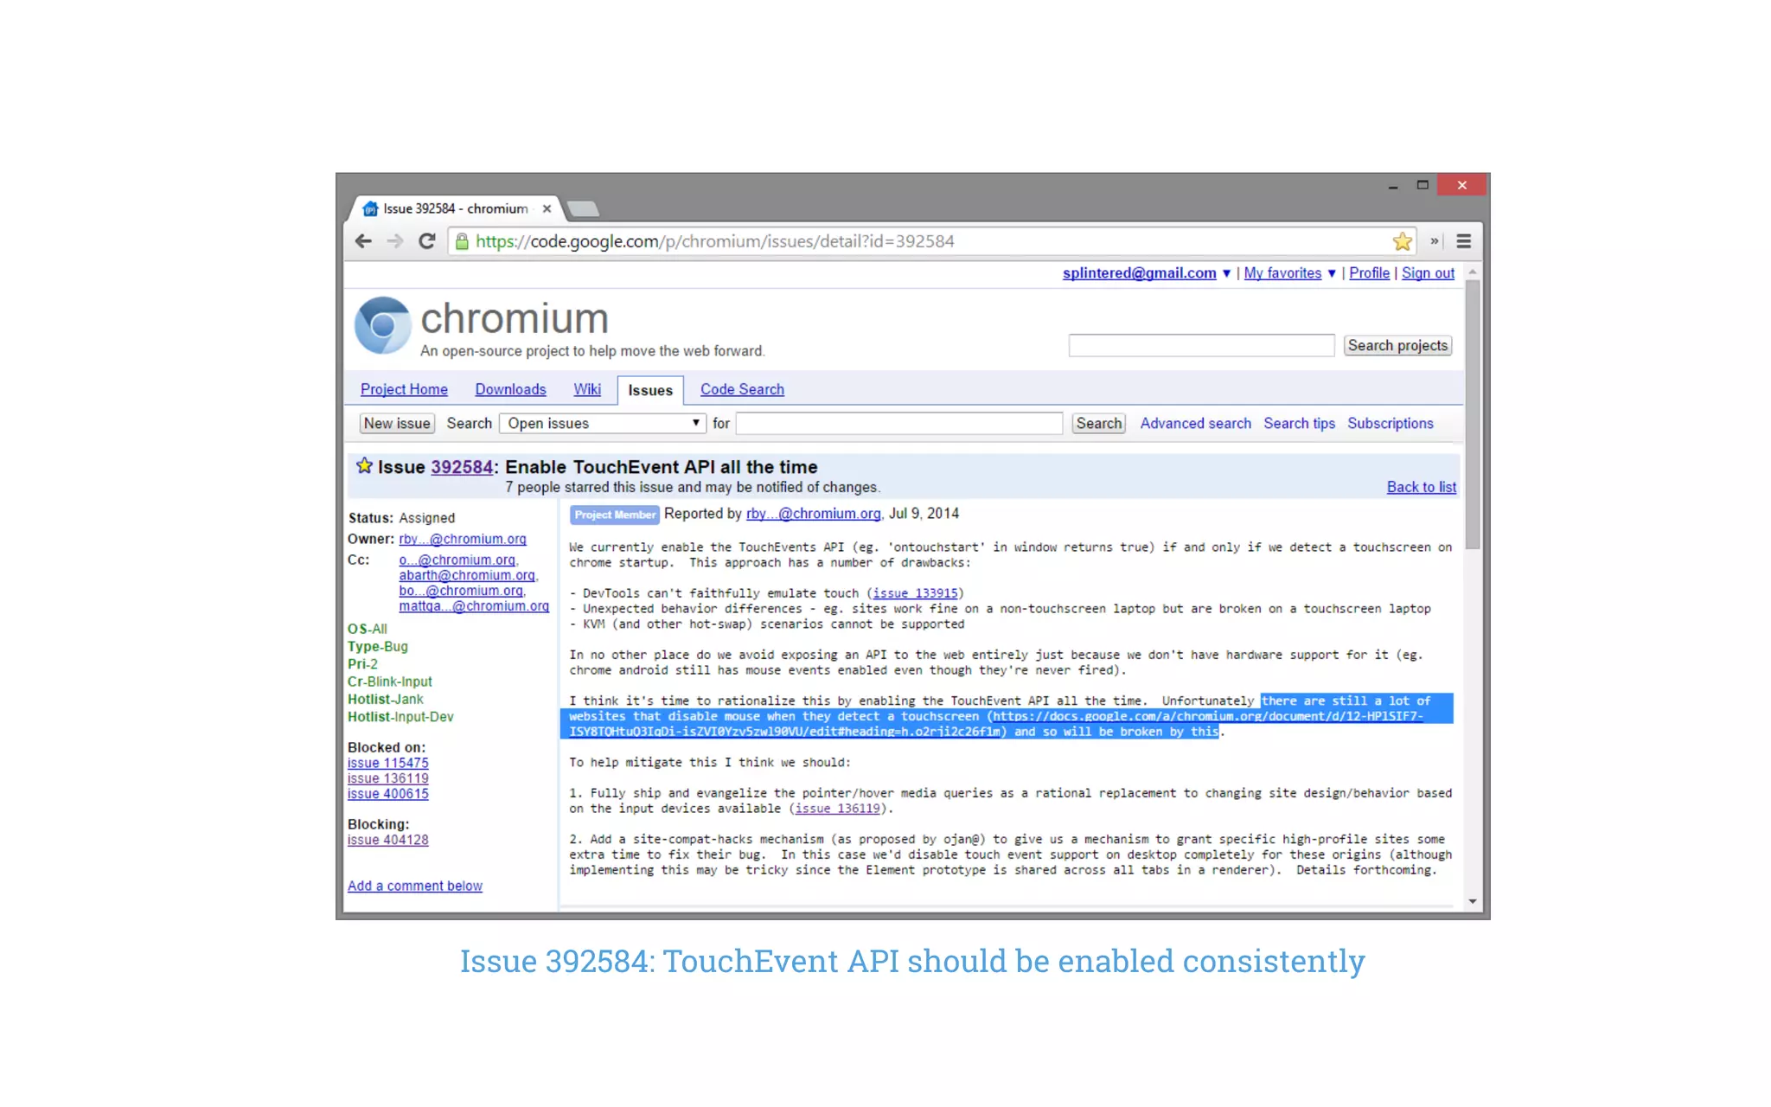The width and height of the screenshot is (1771, 1107).
Task: Click the issue Search button
Action: pyautogui.click(x=1099, y=423)
